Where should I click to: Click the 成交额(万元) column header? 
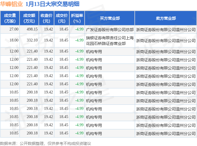[29, 18]
